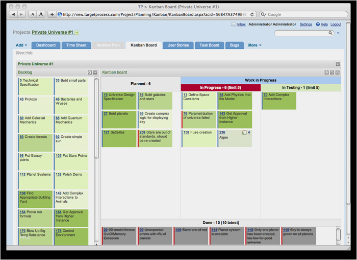Open the Add dropdown menu
357x260 pixels.
point(20,45)
